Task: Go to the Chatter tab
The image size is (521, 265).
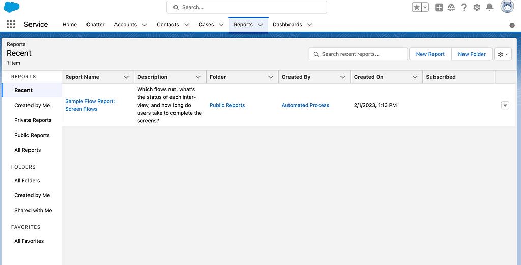Action: pyautogui.click(x=95, y=25)
